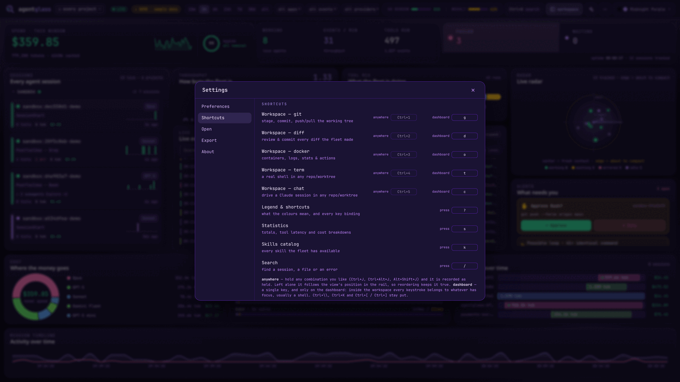Click the bold 'dashboard' word in the footnote
680x382 pixels.
coord(462,285)
